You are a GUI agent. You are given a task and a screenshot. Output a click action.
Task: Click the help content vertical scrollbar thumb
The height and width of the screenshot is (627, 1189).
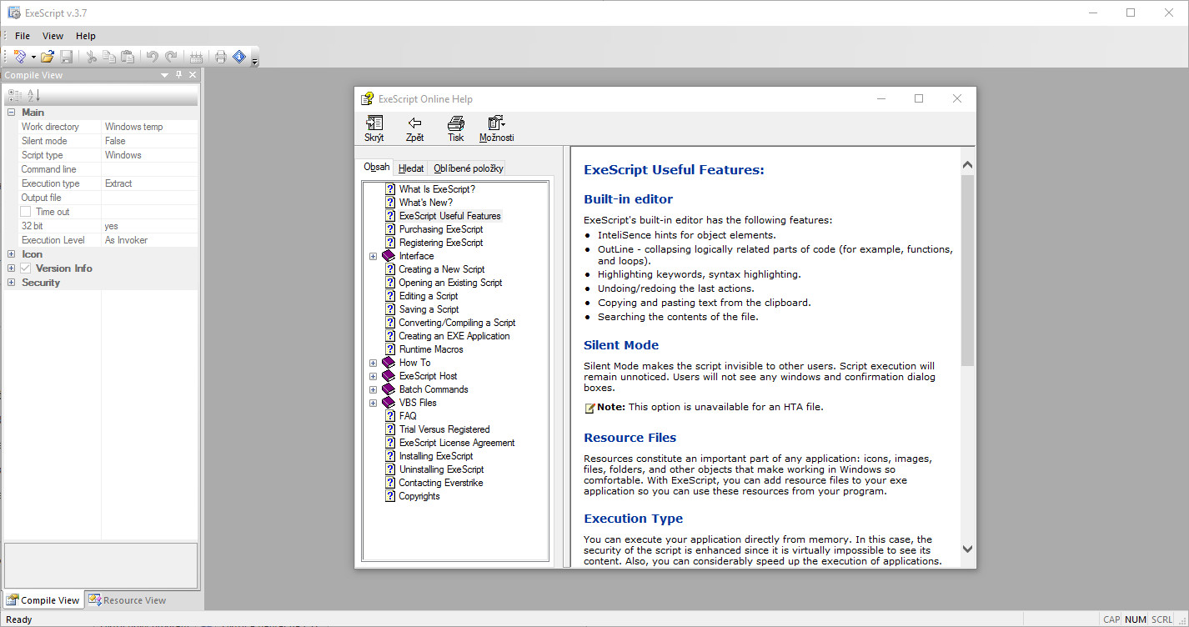pyautogui.click(x=967, y=271)
